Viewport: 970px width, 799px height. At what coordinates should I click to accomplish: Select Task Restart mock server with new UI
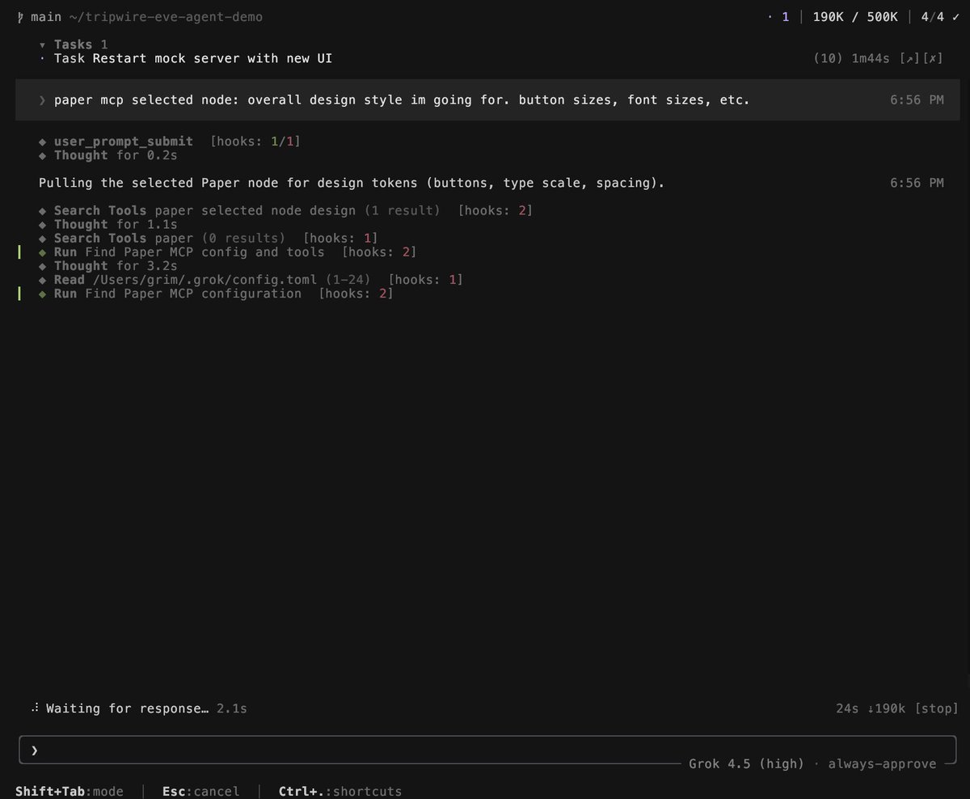coord(193,58)
